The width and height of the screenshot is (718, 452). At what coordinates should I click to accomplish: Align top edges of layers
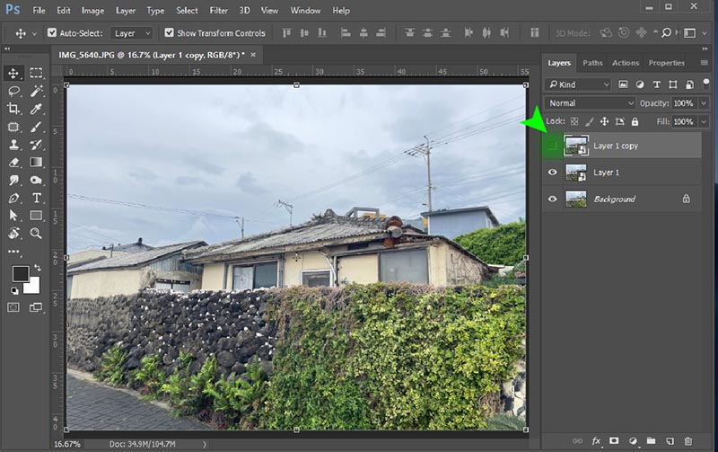[x=286, y=33]
